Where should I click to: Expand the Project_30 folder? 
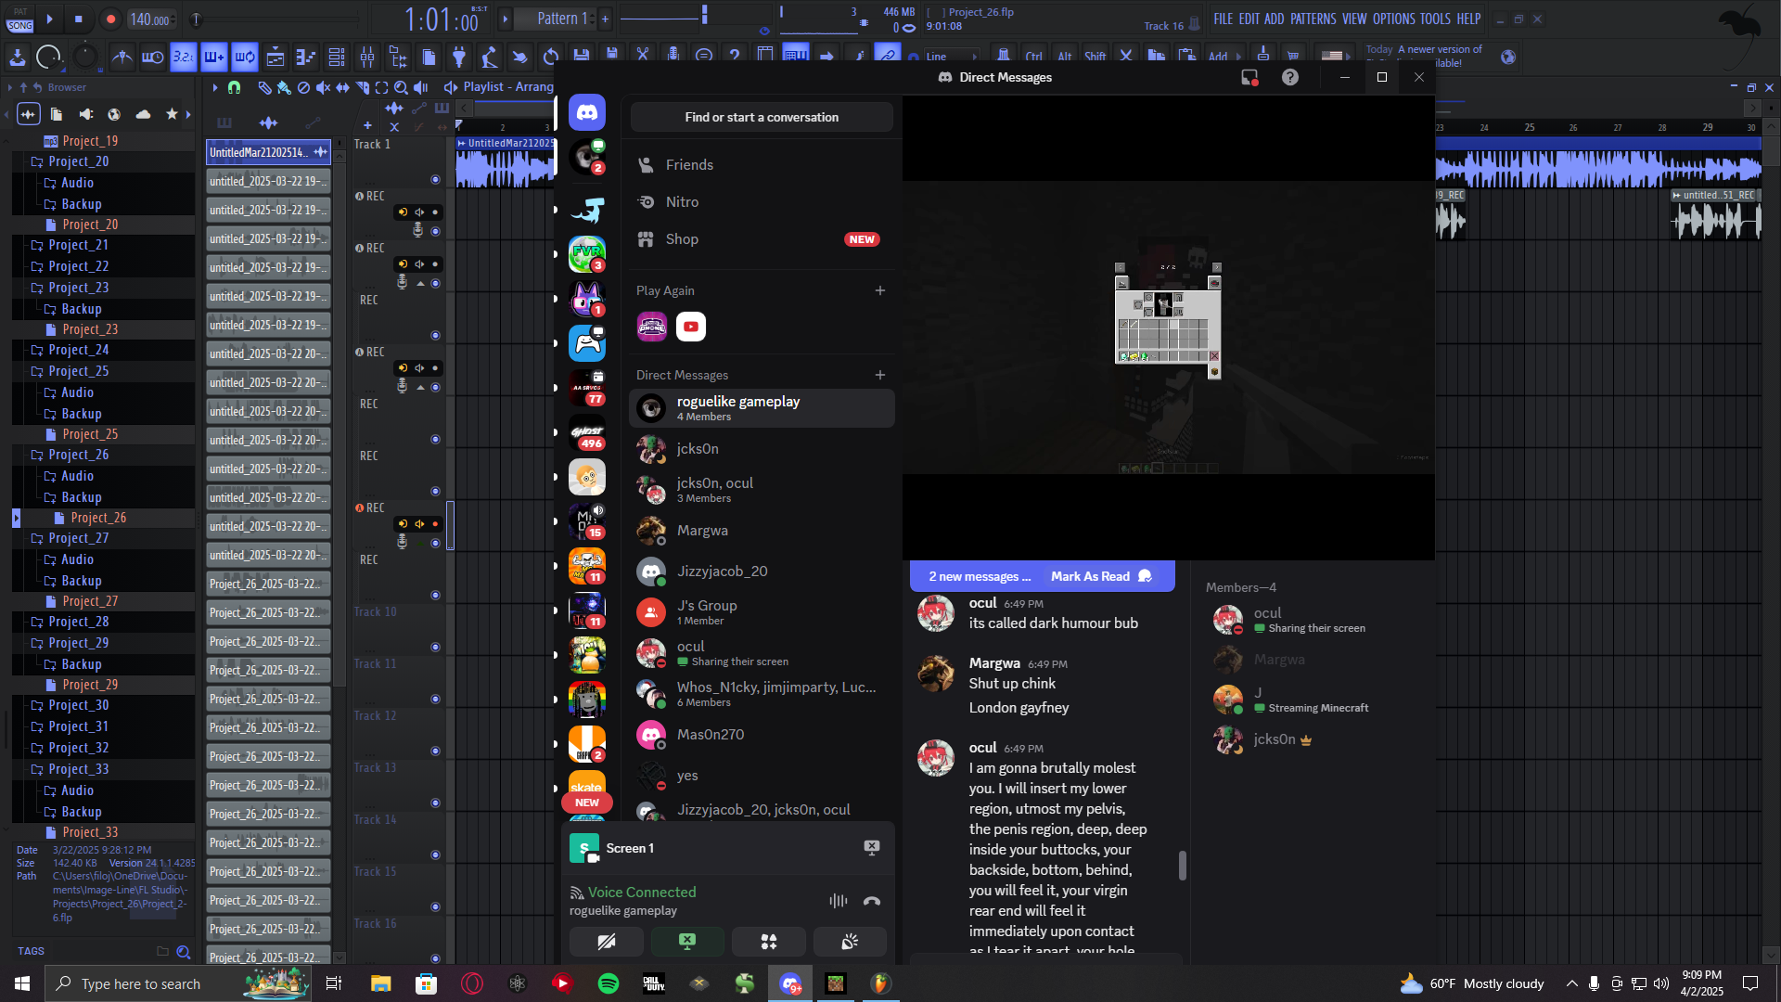click(x=78, y=706)
